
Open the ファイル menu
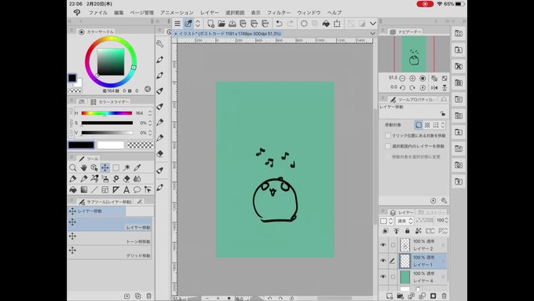click(x=98, y=13)
